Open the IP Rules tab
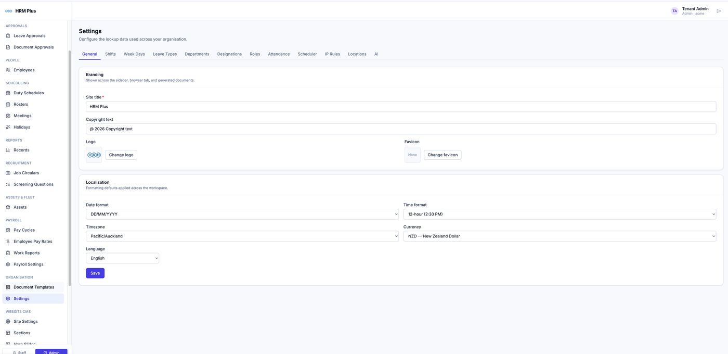 tap(332, 54)
